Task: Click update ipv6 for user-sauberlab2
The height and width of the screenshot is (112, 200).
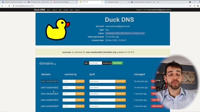Action: 121,87
